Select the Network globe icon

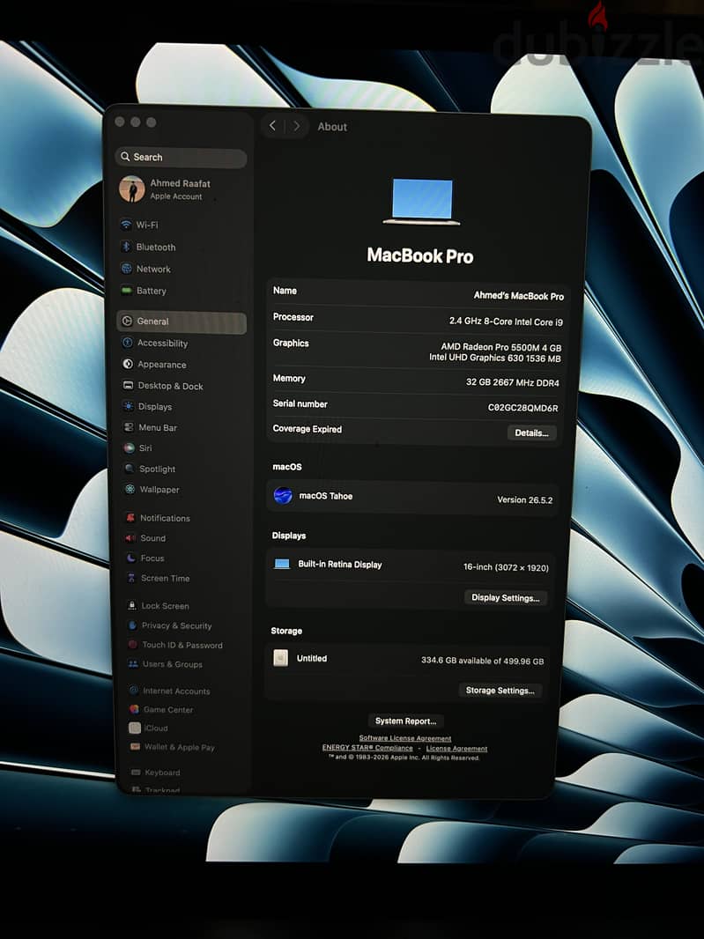pos(126,269)
